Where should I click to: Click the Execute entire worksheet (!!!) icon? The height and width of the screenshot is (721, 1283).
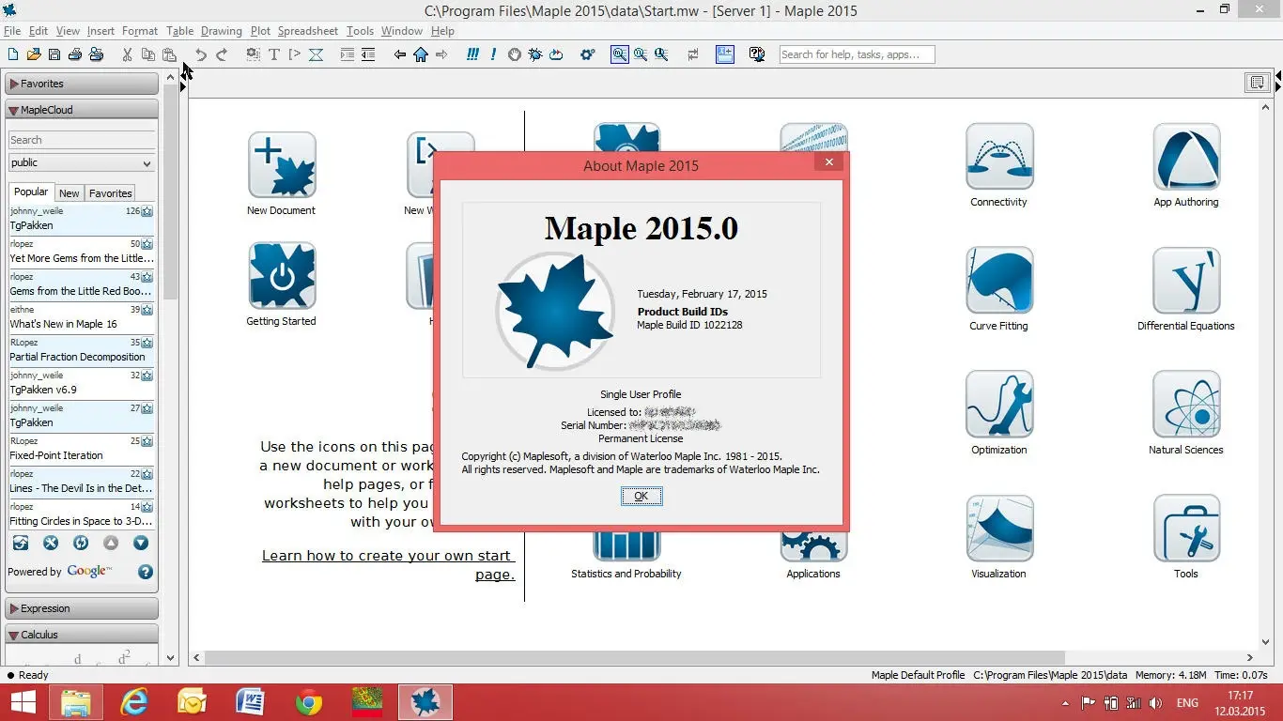472,54
